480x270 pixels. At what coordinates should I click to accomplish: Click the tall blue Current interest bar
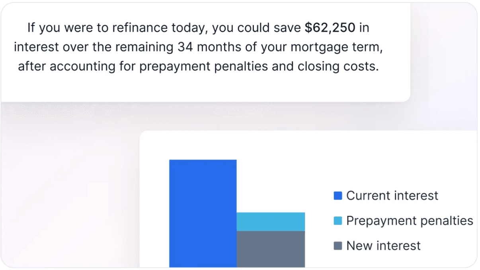(x=203, y=213)
